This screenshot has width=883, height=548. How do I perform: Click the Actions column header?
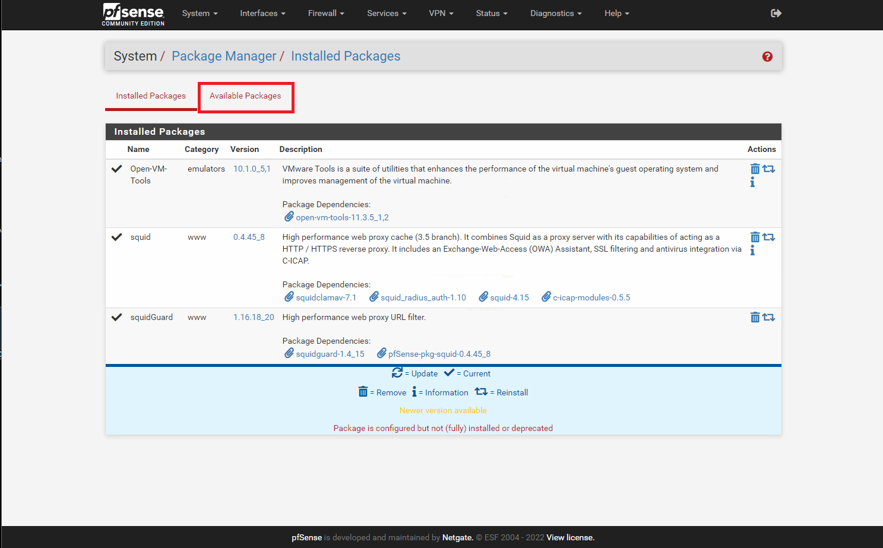761,150
